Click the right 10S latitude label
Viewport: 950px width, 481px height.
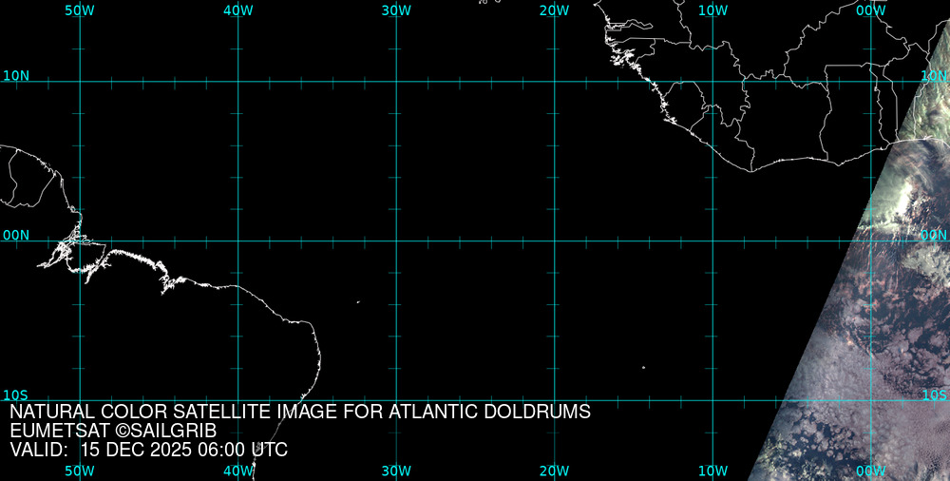click(935, 394)
